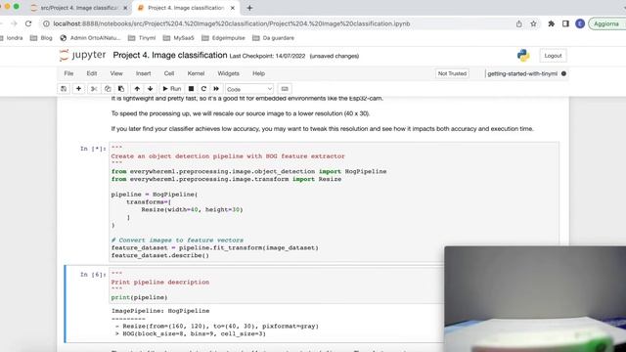
Task: Run the selected cell
Action: tap(172, 89)
